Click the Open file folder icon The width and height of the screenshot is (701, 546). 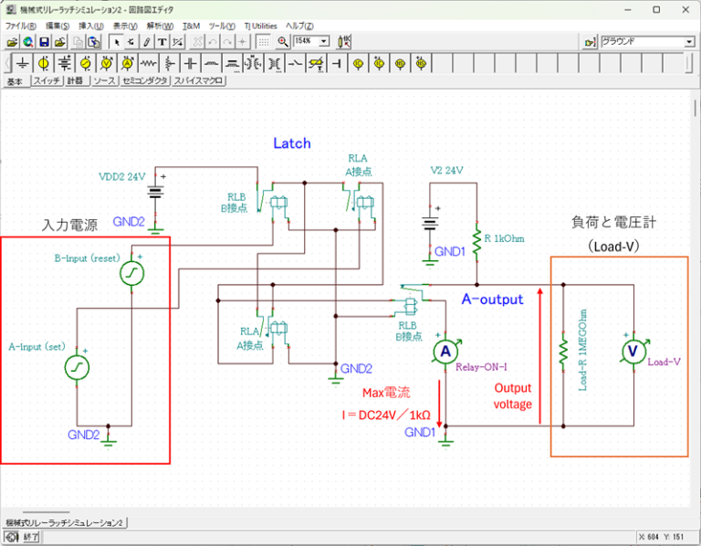[12, 42]
